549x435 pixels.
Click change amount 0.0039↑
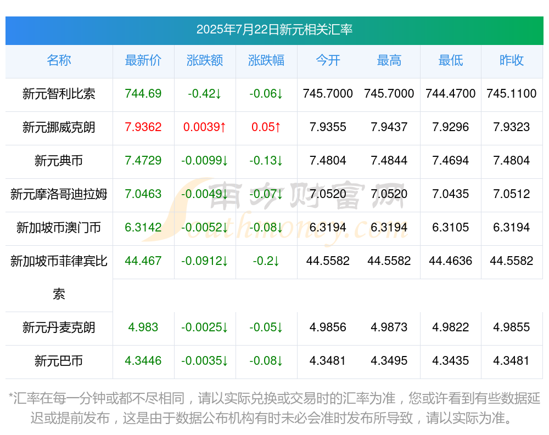pyautogui.click(x=205, y=127)
